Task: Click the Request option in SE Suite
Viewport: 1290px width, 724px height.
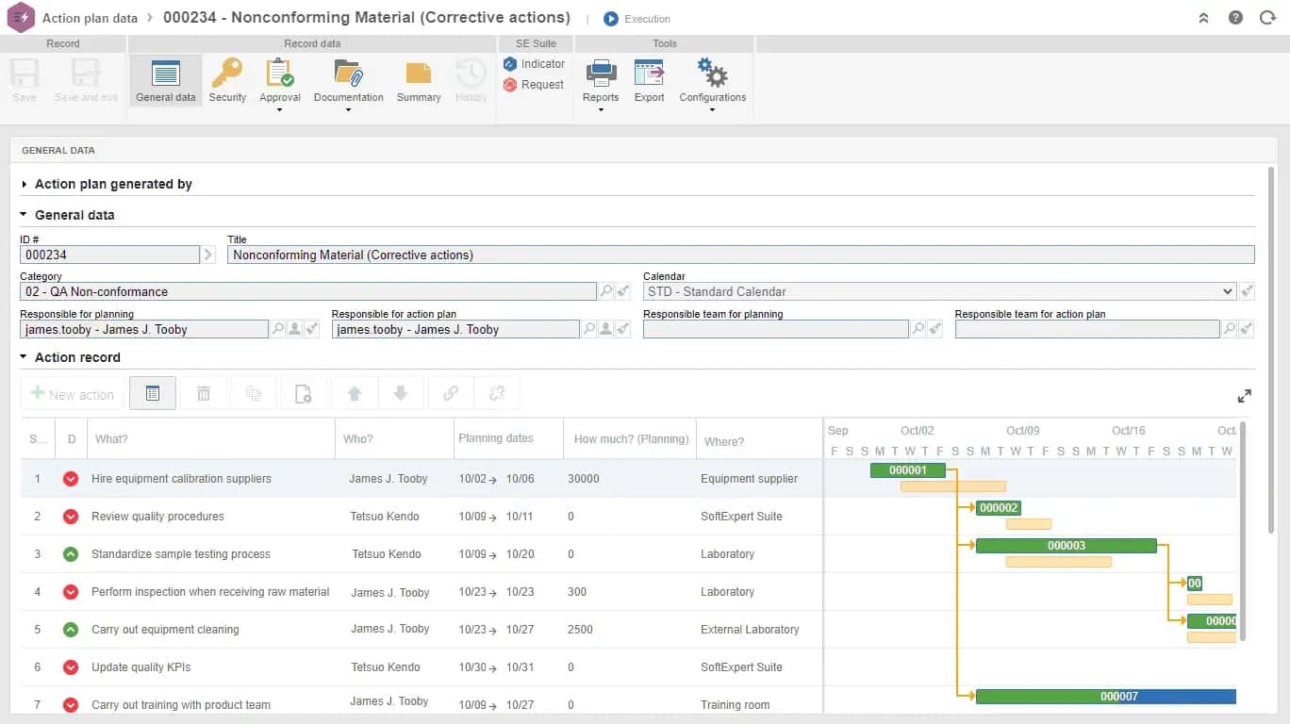Action: [534, 85]
